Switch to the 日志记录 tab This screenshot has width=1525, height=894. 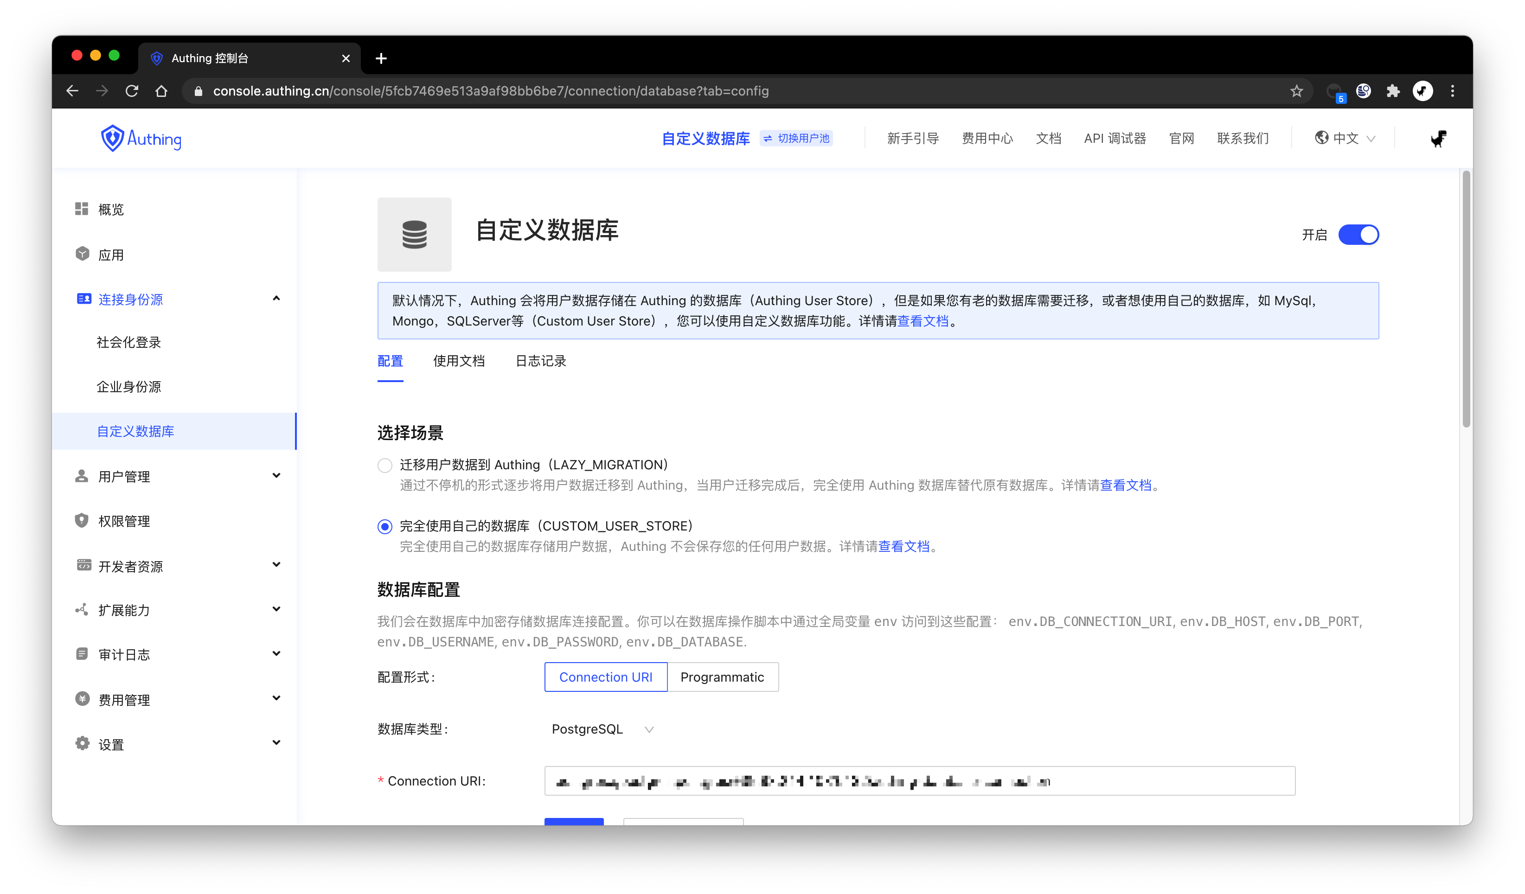click(540, 361)
